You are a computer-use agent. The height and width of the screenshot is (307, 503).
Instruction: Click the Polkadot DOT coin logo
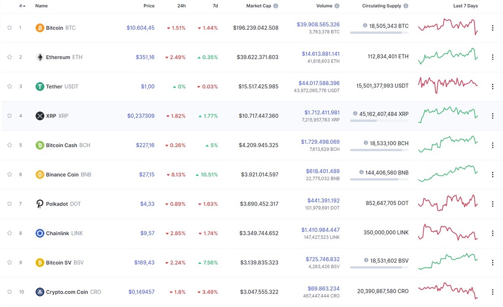[40, 204]
